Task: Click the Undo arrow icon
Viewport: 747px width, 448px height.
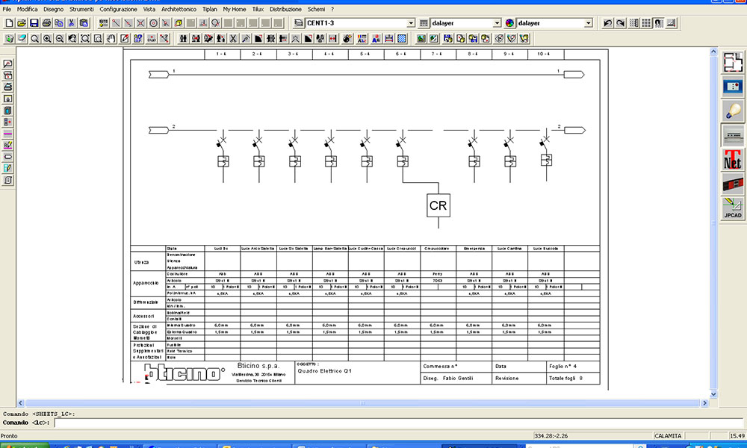Action: [x=607, y=23]
